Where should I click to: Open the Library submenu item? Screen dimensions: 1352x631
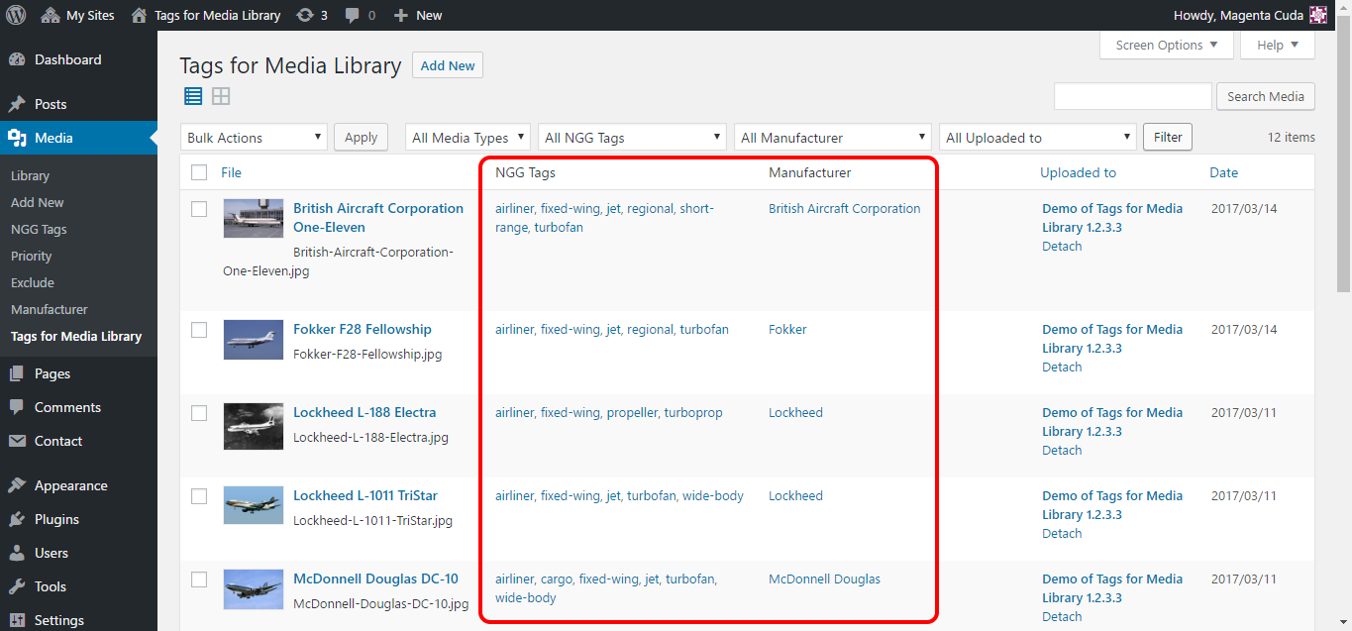point(30,175)
